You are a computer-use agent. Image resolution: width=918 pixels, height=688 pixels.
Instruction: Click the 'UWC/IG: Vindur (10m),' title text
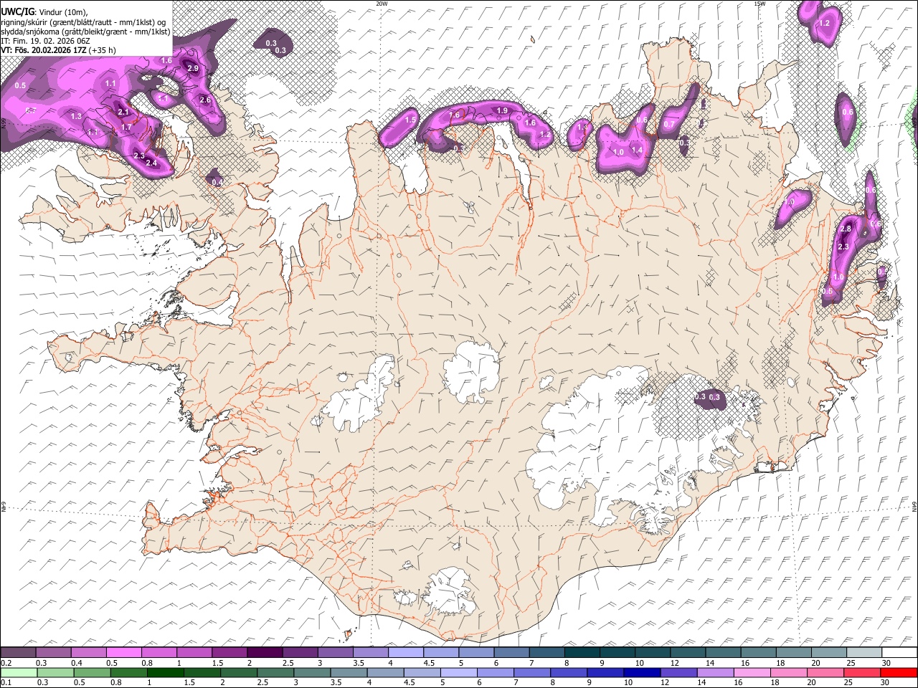pyautogui.click(x=44, y=11)
